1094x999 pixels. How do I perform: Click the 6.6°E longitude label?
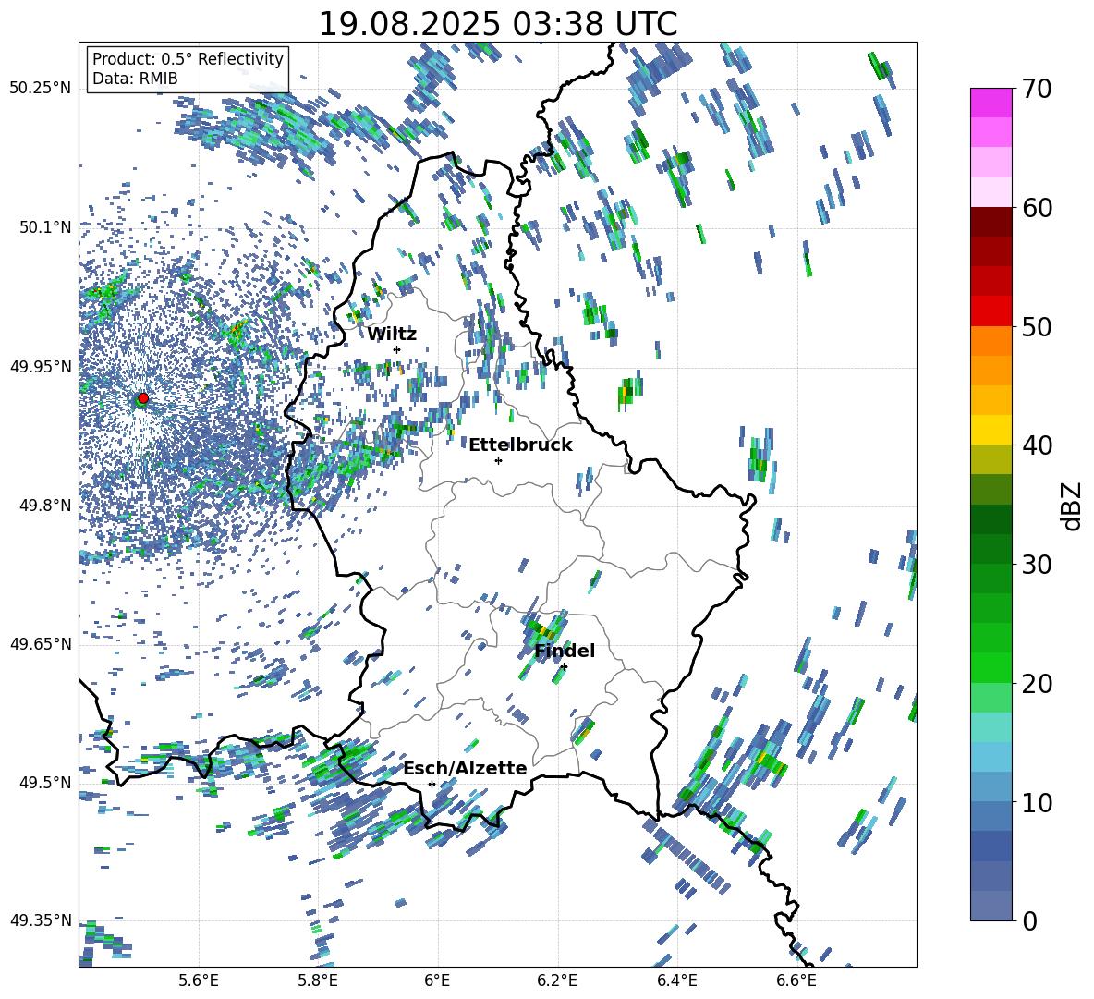[796, 981]
